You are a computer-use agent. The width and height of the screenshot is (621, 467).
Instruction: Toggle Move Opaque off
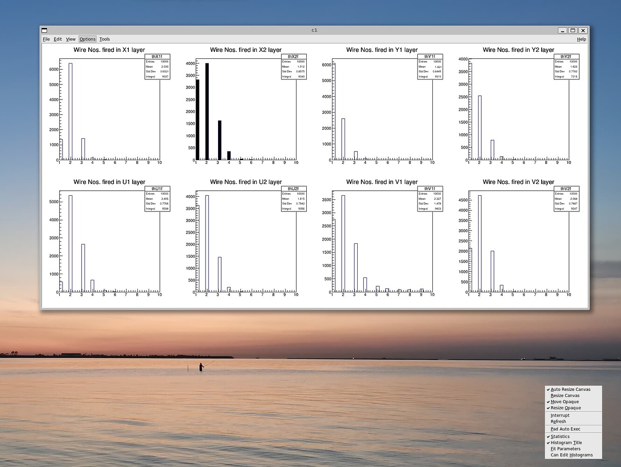click(573, 402)
